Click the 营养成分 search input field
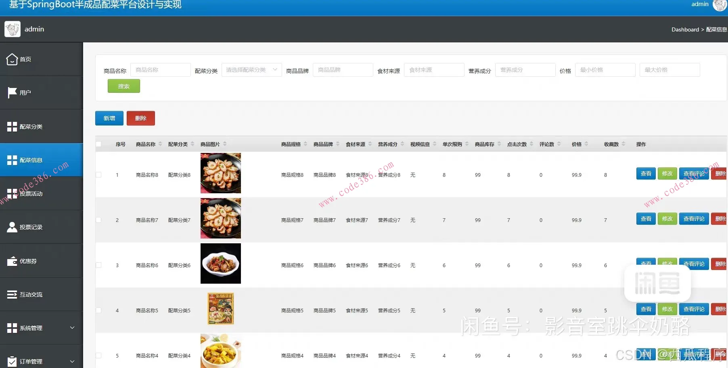This screenshot has width=728, height=368. point(525,70)
